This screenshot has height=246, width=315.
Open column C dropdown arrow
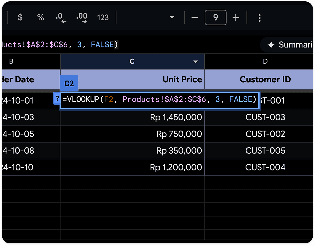point(195,62)
